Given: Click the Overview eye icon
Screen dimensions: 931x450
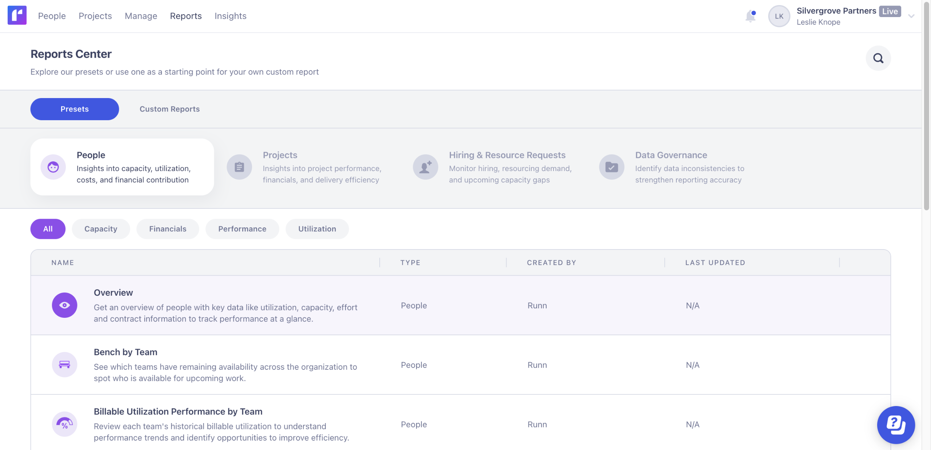Looking at the screenshot, I should (x=64, y=305).
